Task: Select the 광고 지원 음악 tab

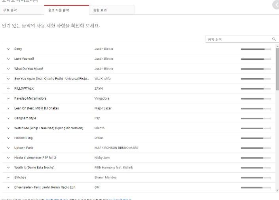Action: pyautogui.click(x=66, y=10)
